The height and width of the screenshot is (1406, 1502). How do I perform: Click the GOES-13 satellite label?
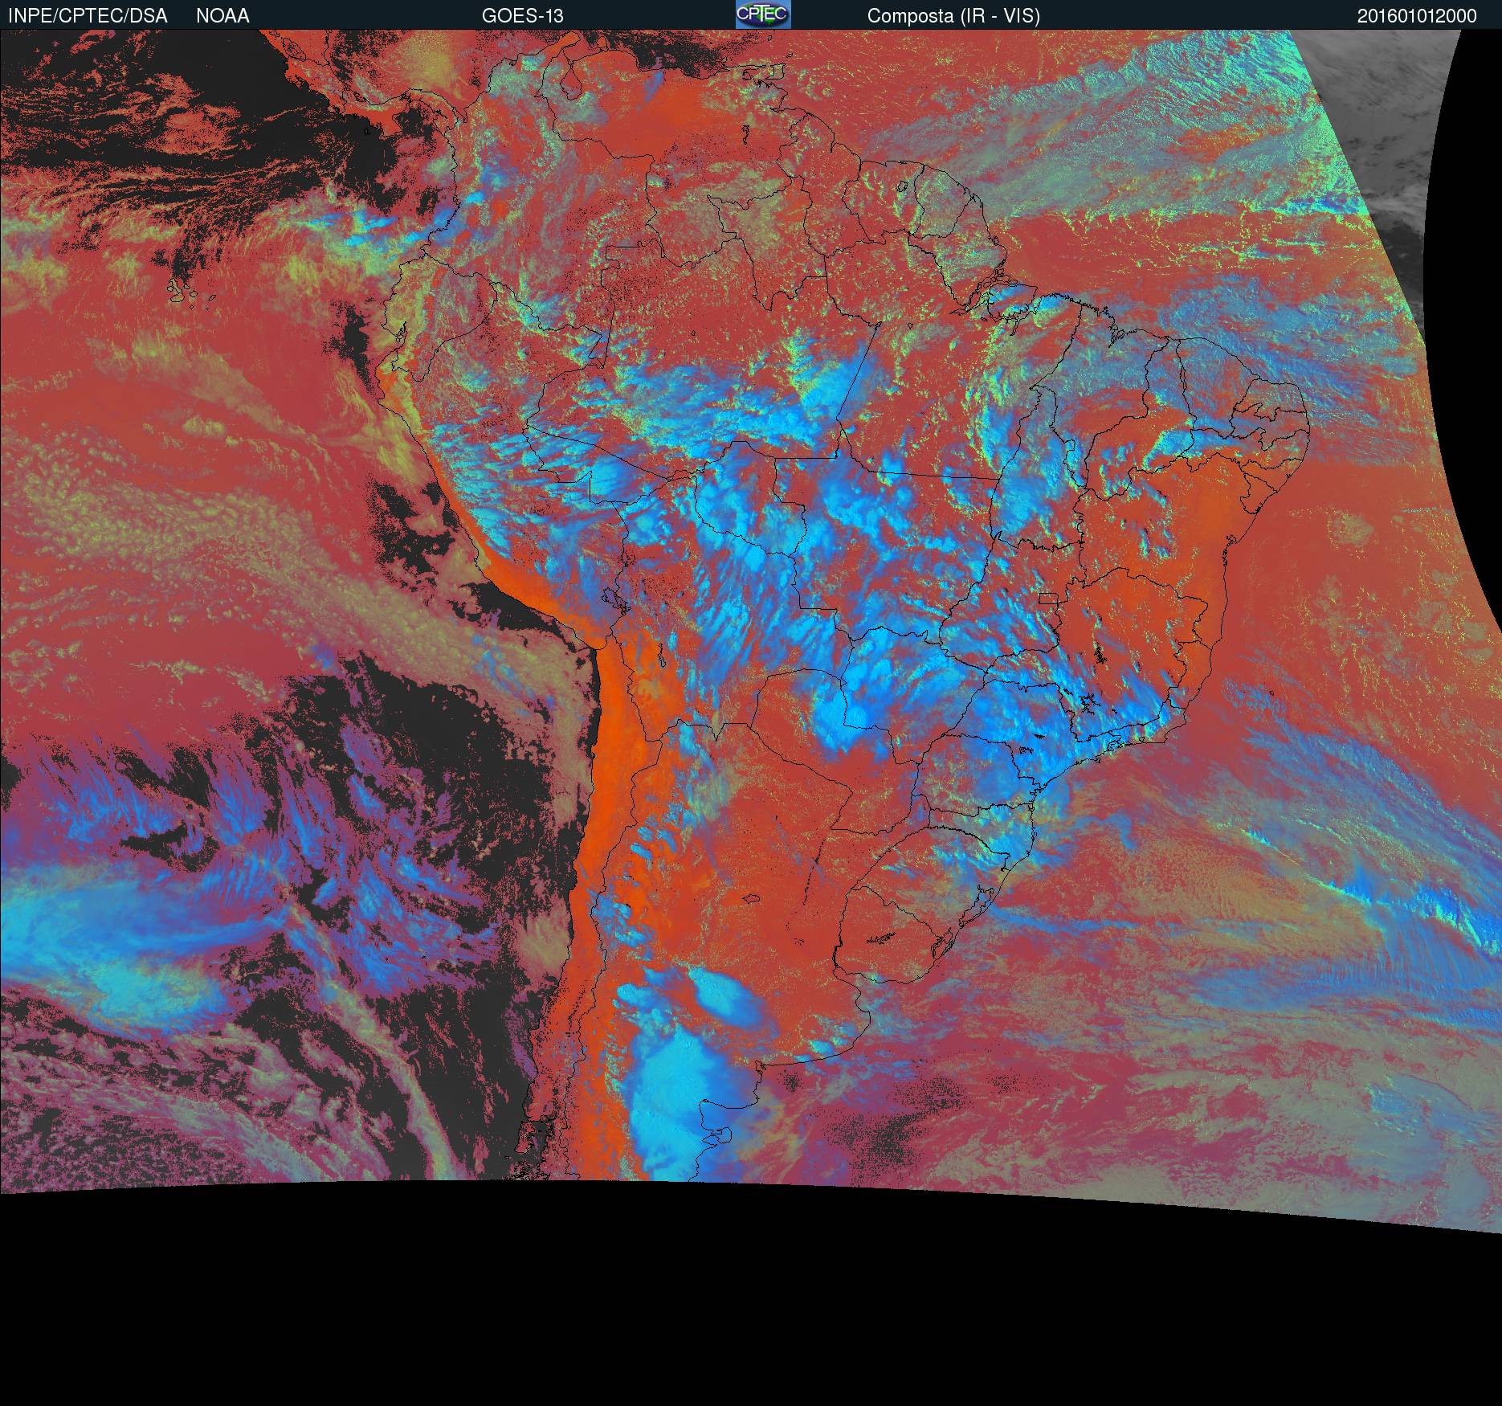point(523,16)
